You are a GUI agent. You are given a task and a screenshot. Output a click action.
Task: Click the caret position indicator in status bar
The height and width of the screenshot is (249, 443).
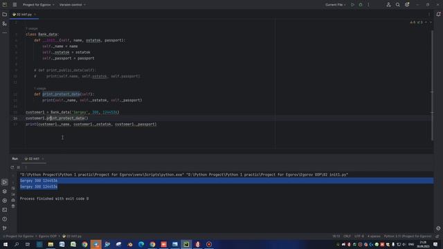[x=336, y=236]
